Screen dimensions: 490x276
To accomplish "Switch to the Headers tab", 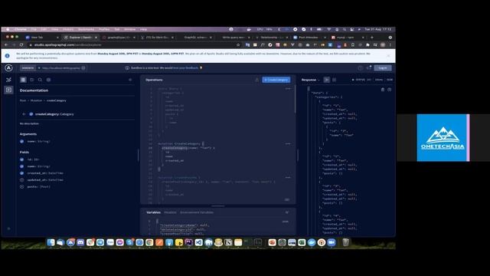I will pos(170,212).
